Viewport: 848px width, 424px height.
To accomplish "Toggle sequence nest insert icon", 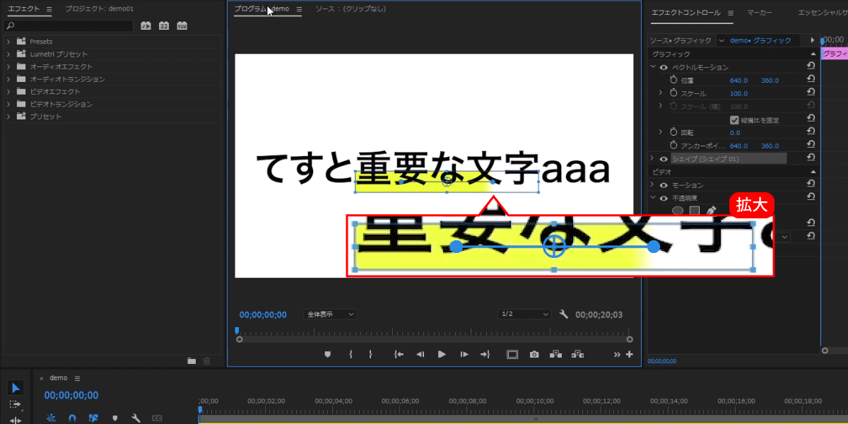I will tap(51, 418).
